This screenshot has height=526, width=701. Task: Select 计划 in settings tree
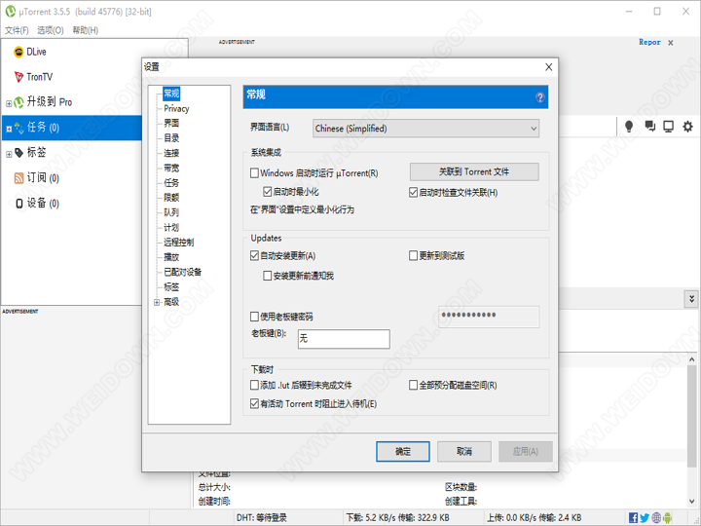(x=171, y=228)
